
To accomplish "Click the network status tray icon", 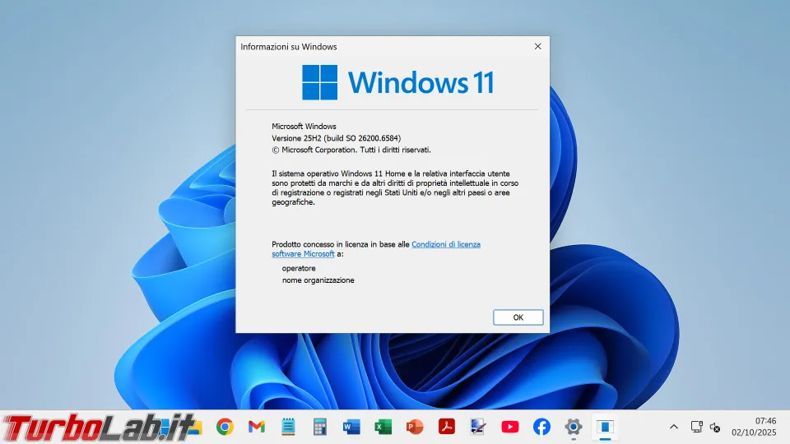I will pyautogui.click(x=696, y=427).
